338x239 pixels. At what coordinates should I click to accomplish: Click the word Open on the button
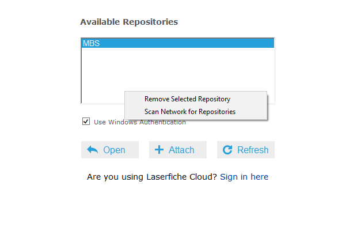[x=114, y=150]
